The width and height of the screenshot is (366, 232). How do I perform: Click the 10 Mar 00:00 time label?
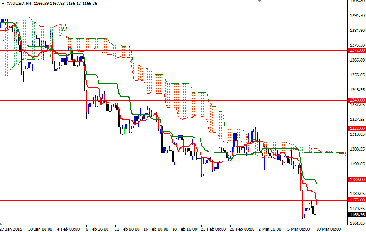click(x=327, y=228)
